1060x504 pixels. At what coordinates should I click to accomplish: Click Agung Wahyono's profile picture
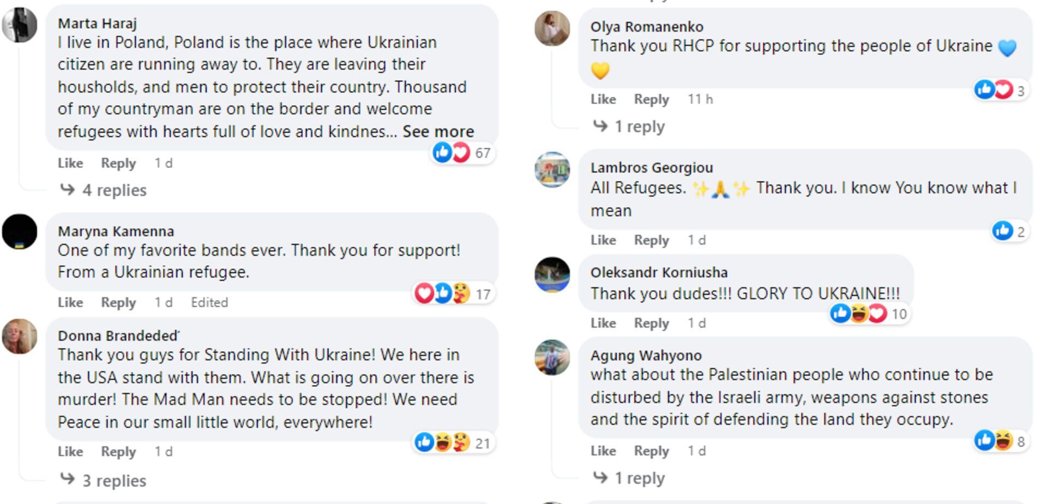[552, 358]
